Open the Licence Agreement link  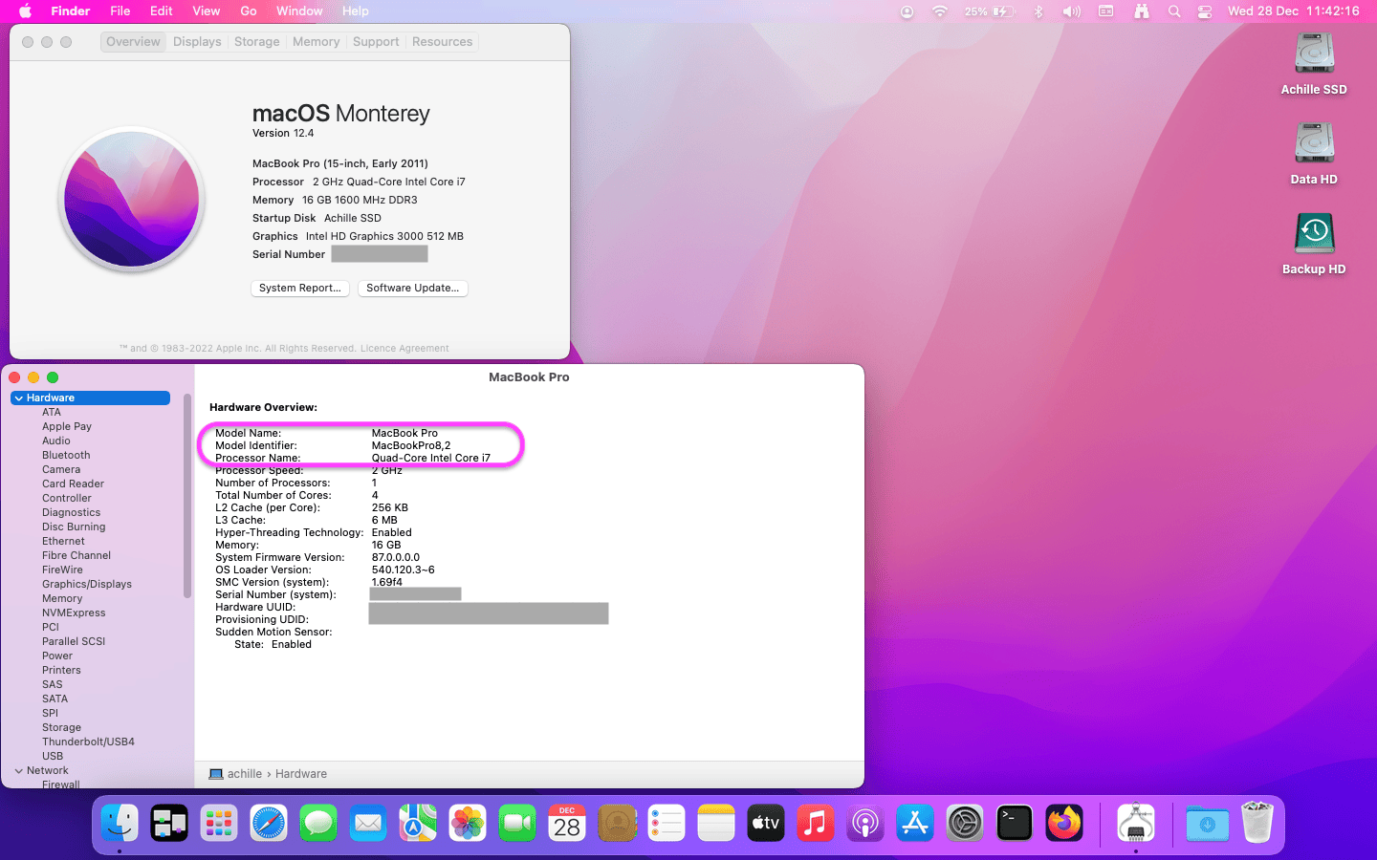click(404, 349)
